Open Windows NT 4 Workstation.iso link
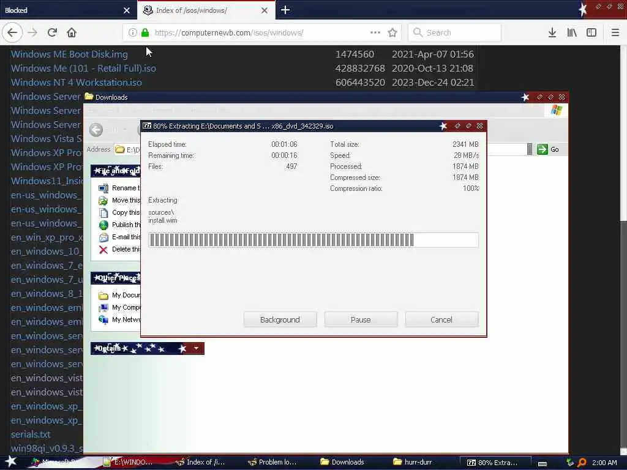627x470 pixels. (76, 83)
